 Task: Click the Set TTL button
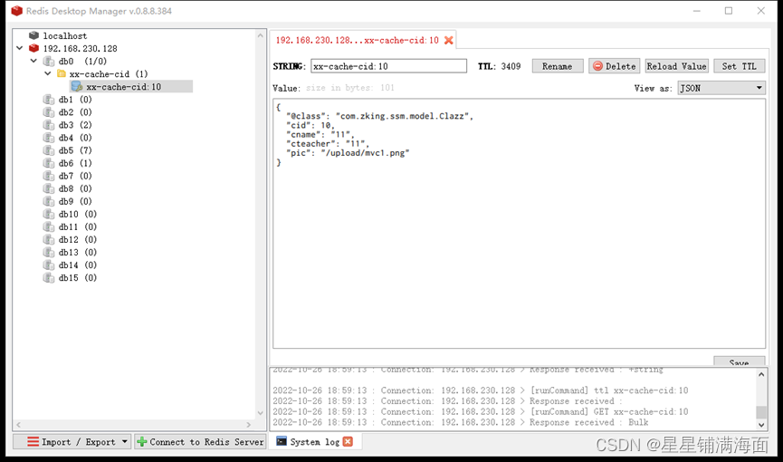pyautogui.click(x=739, y=66)
